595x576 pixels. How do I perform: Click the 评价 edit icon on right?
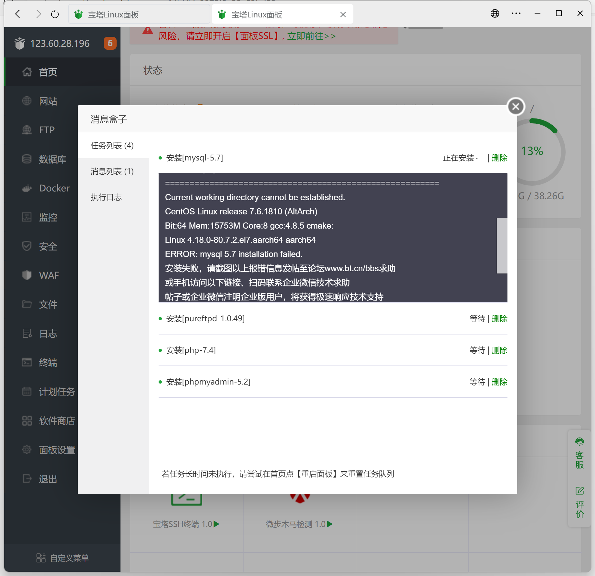[x=579, y=491]
